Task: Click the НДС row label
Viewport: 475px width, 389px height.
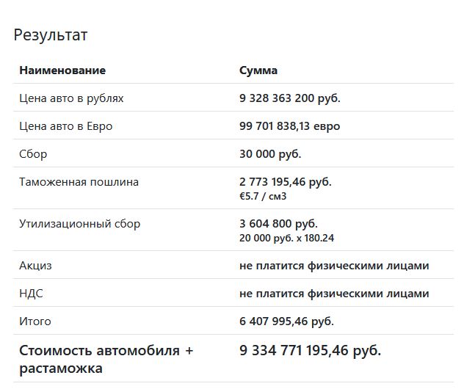Action: pyautogui.click(x=32, y=294)
